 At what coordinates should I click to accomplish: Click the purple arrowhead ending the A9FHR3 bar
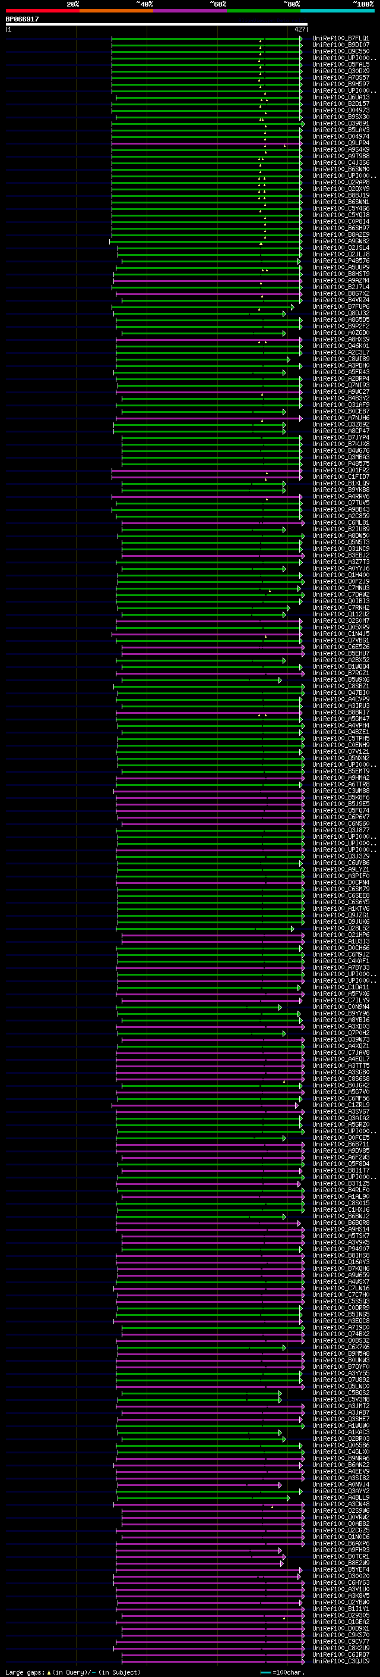click(280, 1550)
